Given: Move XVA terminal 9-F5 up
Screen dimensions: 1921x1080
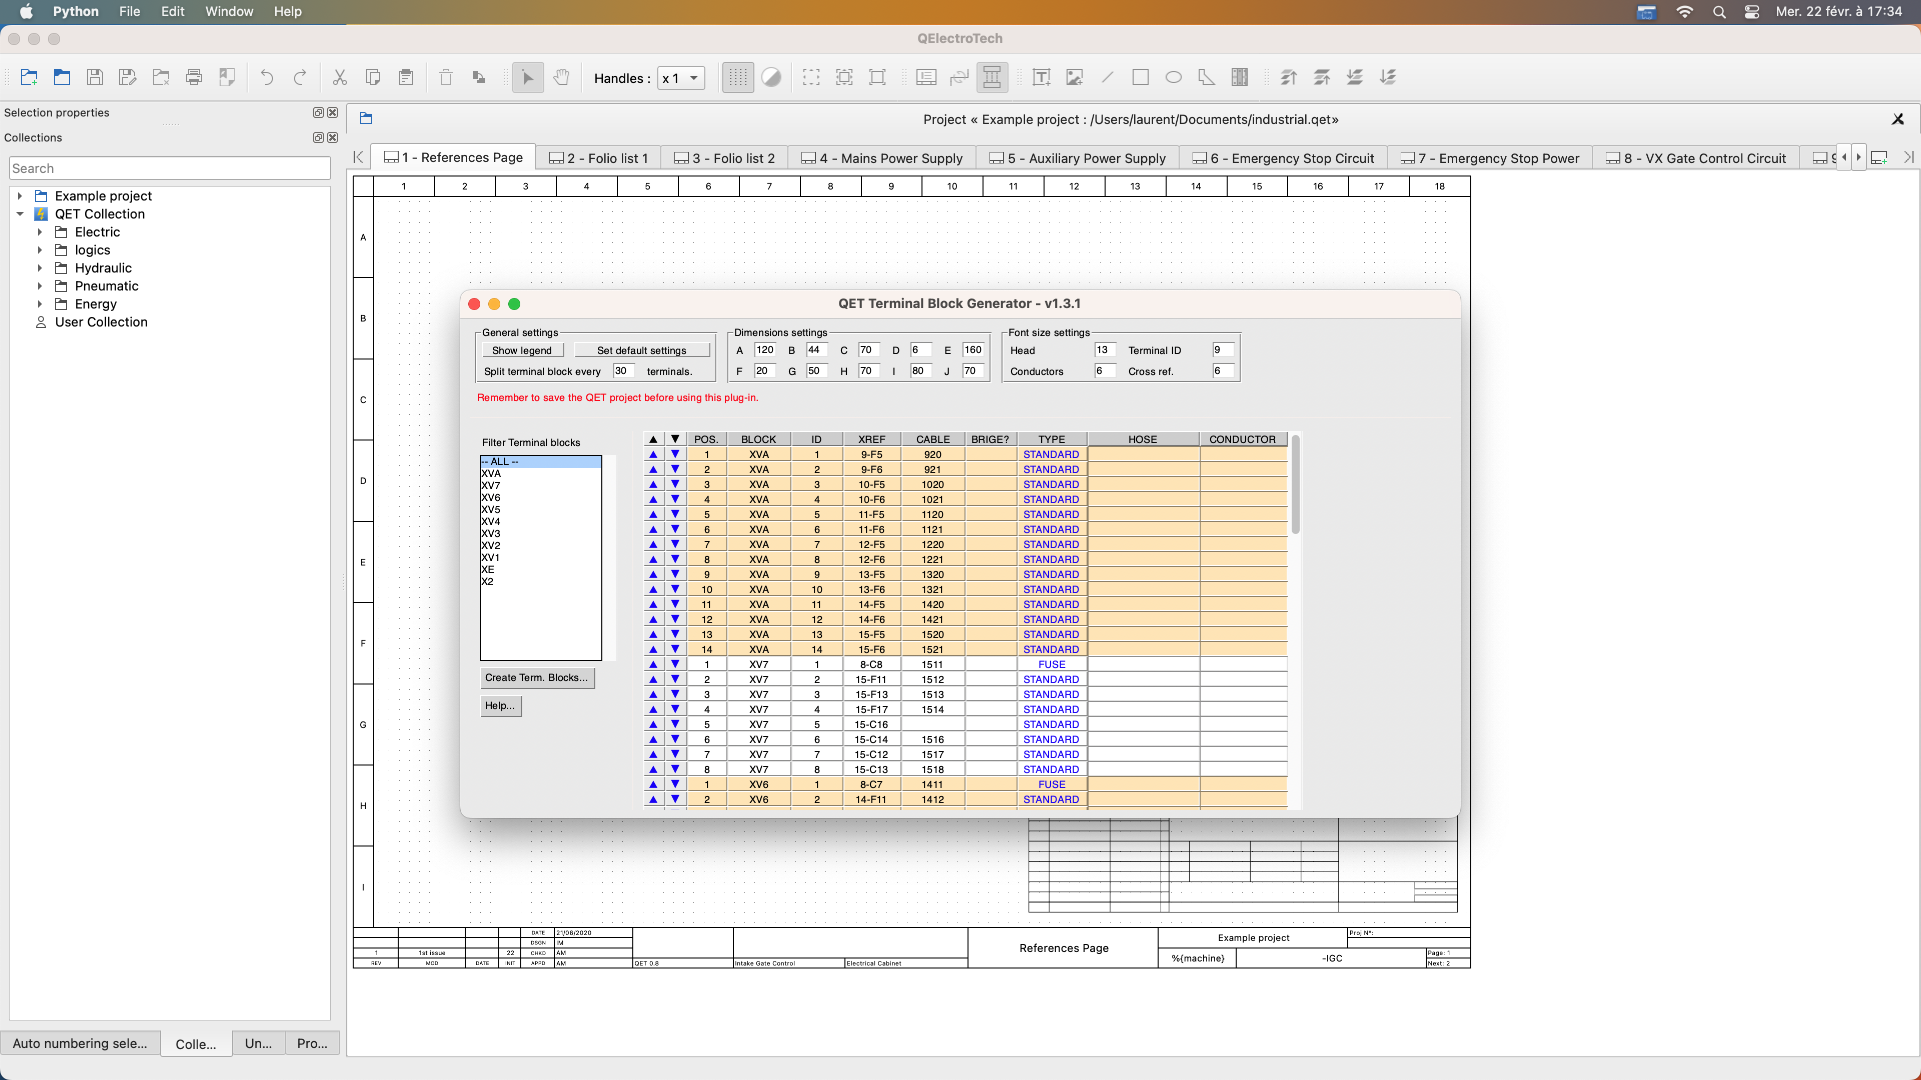Looking at the screenshot, I should pos(653,454).
